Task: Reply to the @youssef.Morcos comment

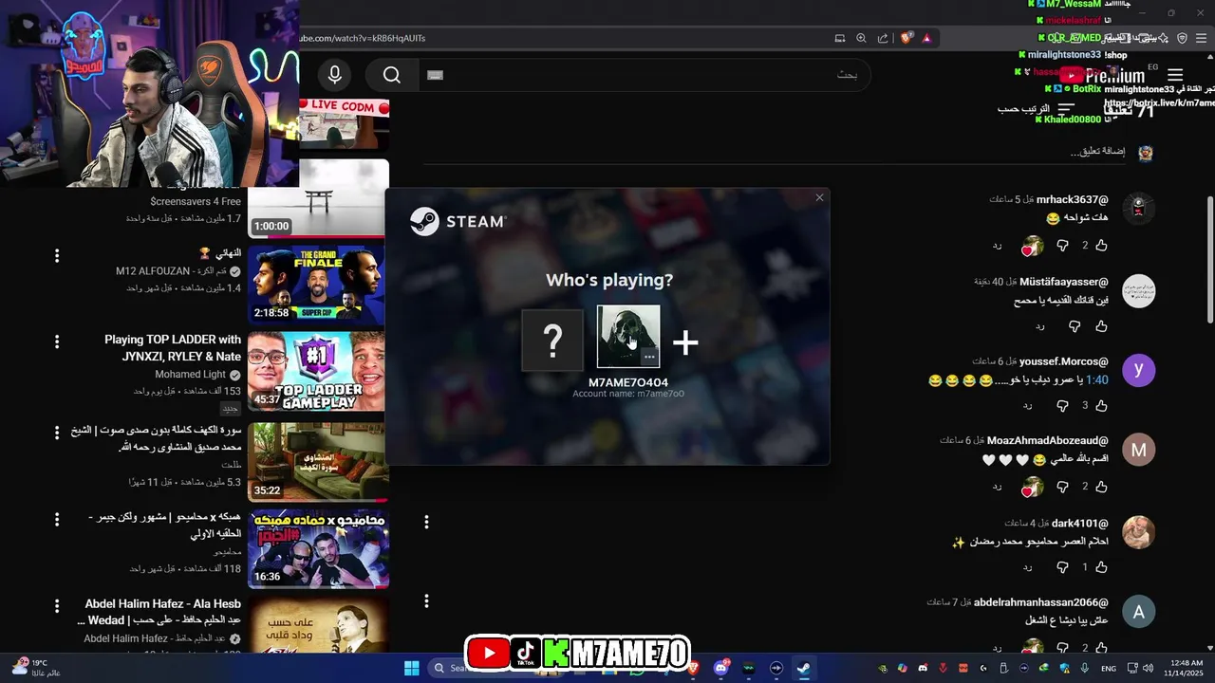Action: pyautogui.click(x=1027, y=406)
